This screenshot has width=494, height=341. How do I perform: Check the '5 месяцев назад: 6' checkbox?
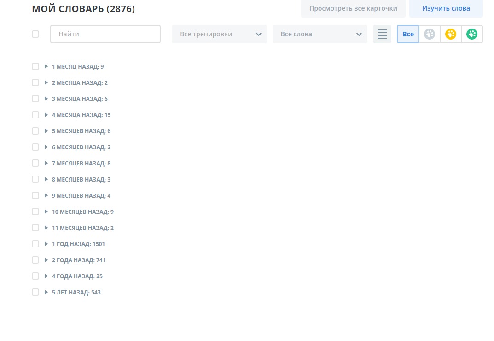point(35,131)
